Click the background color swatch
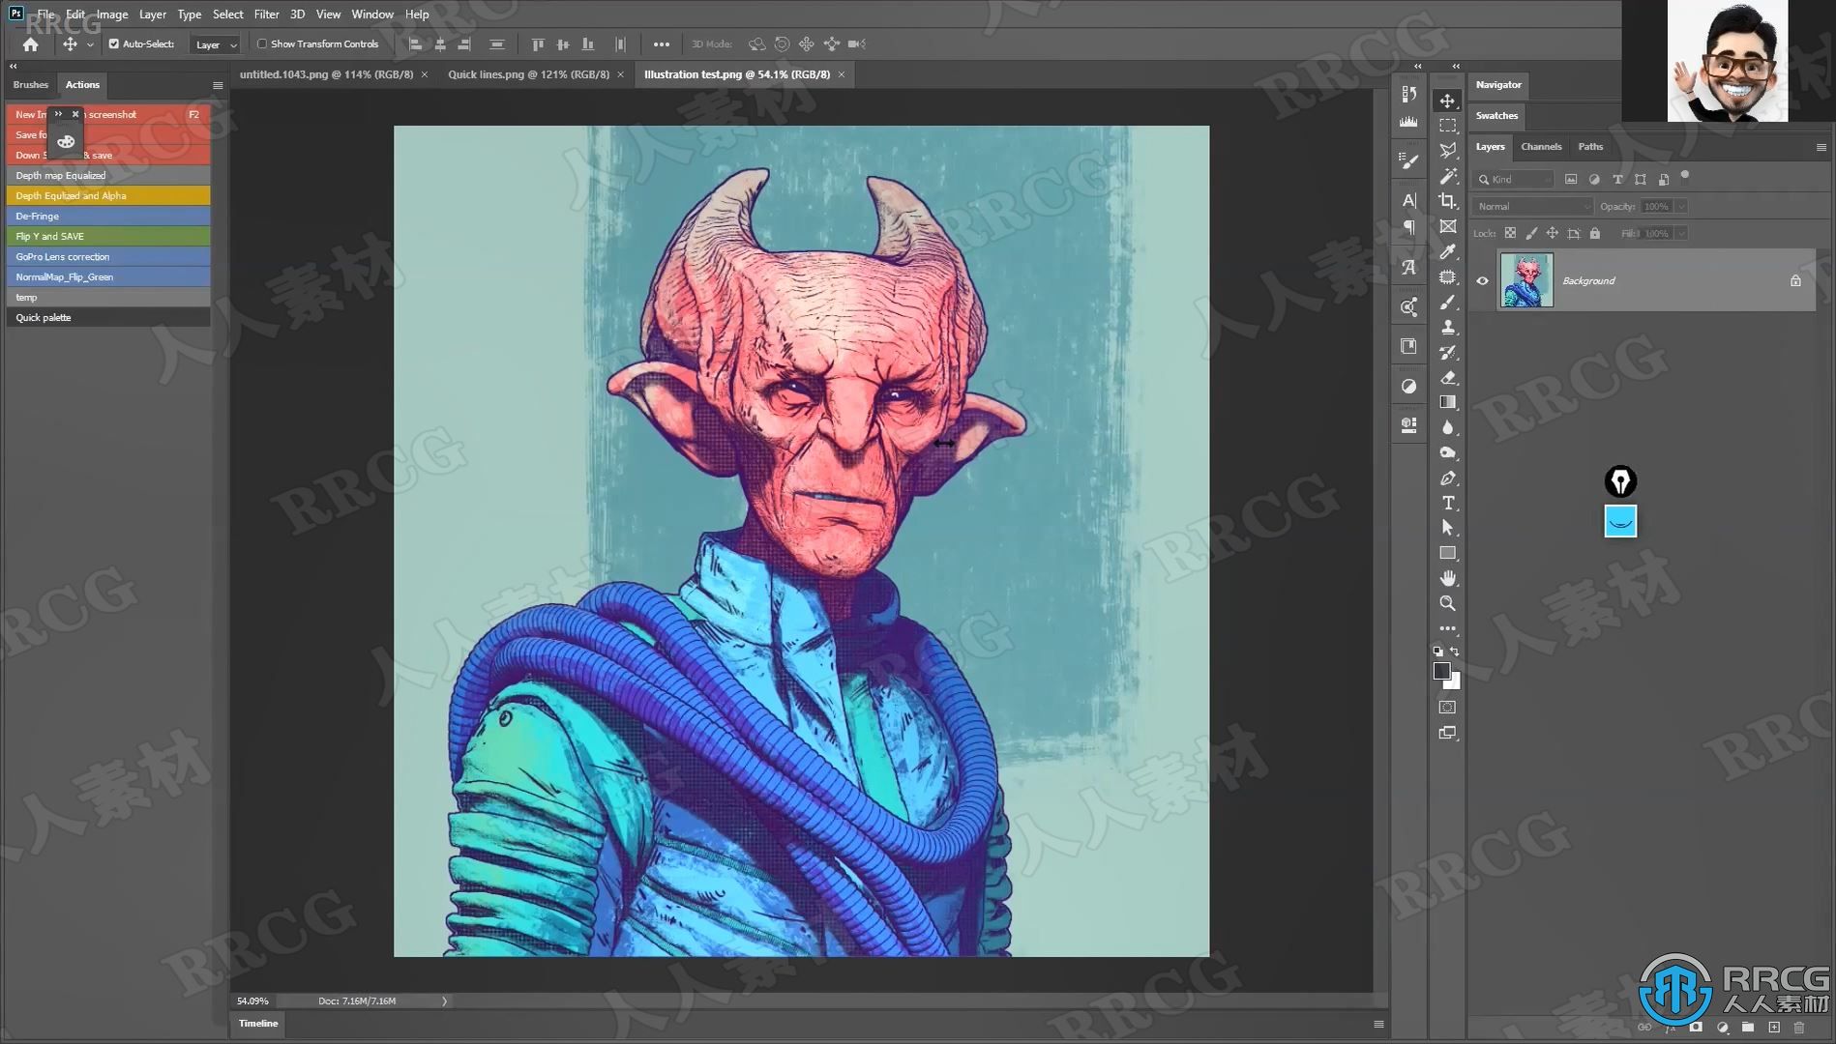Viewport: 1836px width, 1044px height. pos(1455,682)
